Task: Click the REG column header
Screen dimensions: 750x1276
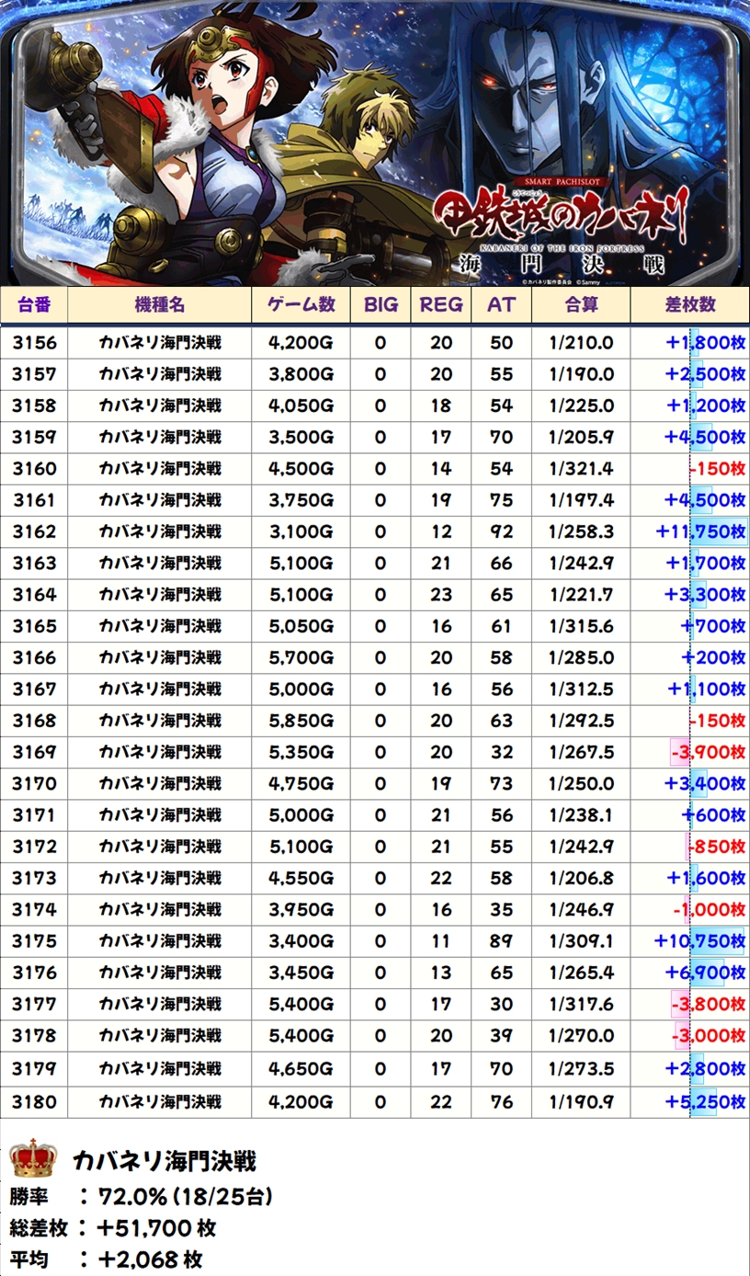Action: [441, 305]
